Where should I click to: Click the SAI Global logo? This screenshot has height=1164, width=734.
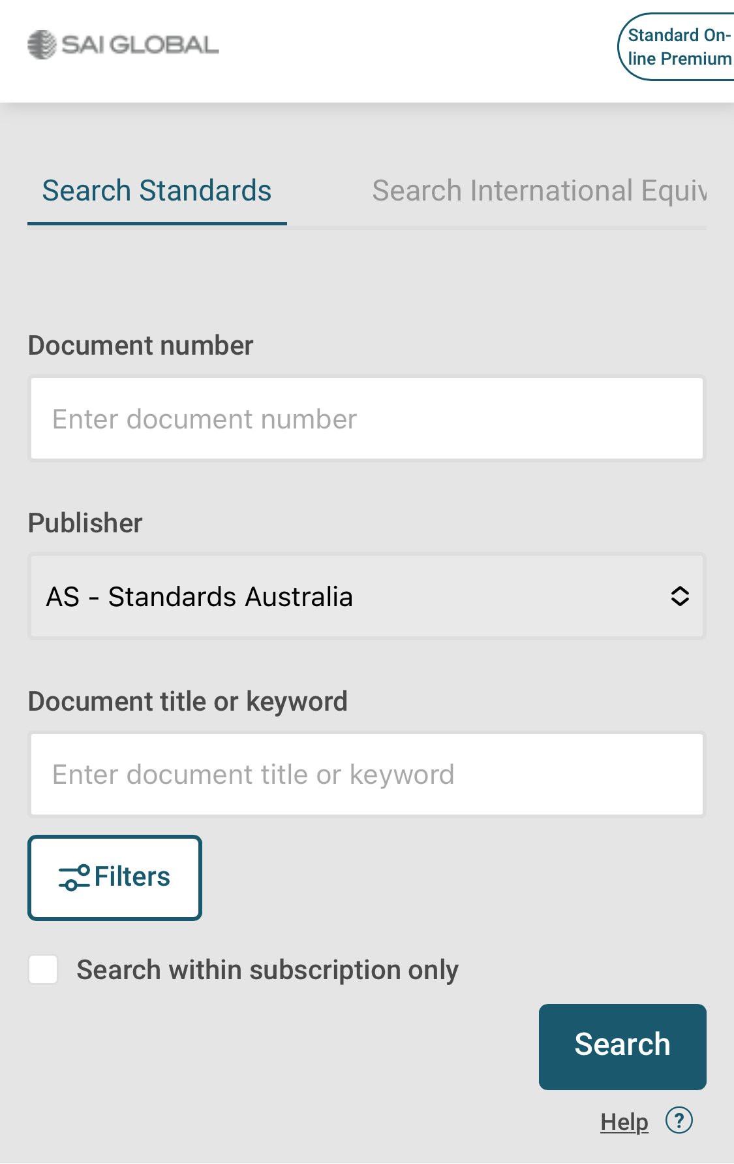pos(123,45)
